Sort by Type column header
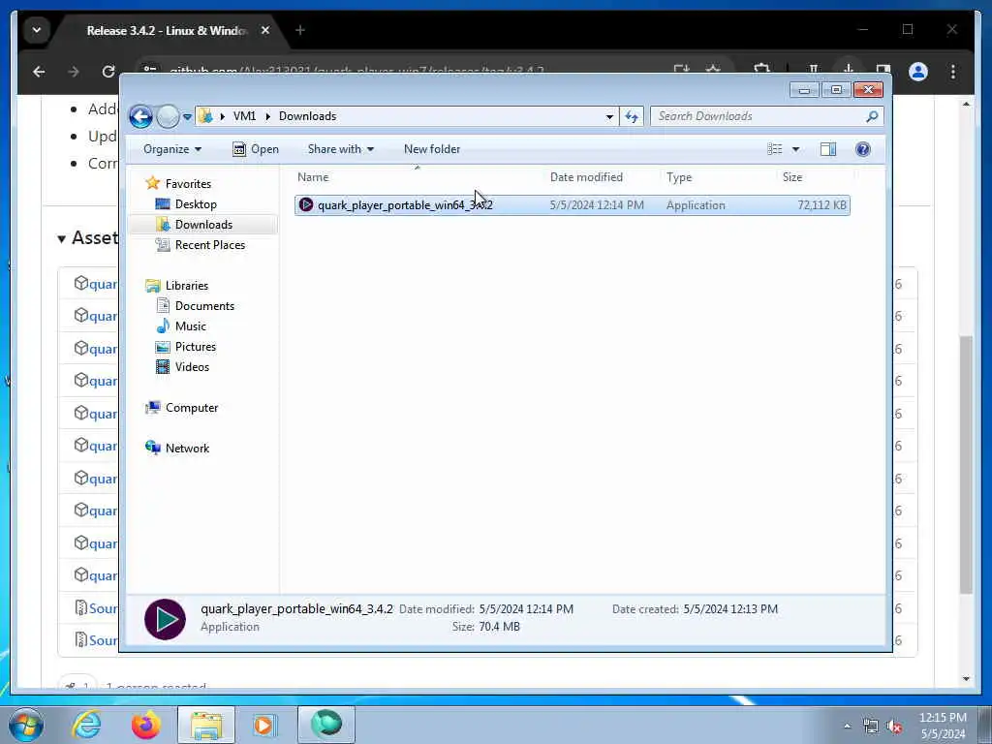This screenshot has height=744, width=992. [679, 177]
